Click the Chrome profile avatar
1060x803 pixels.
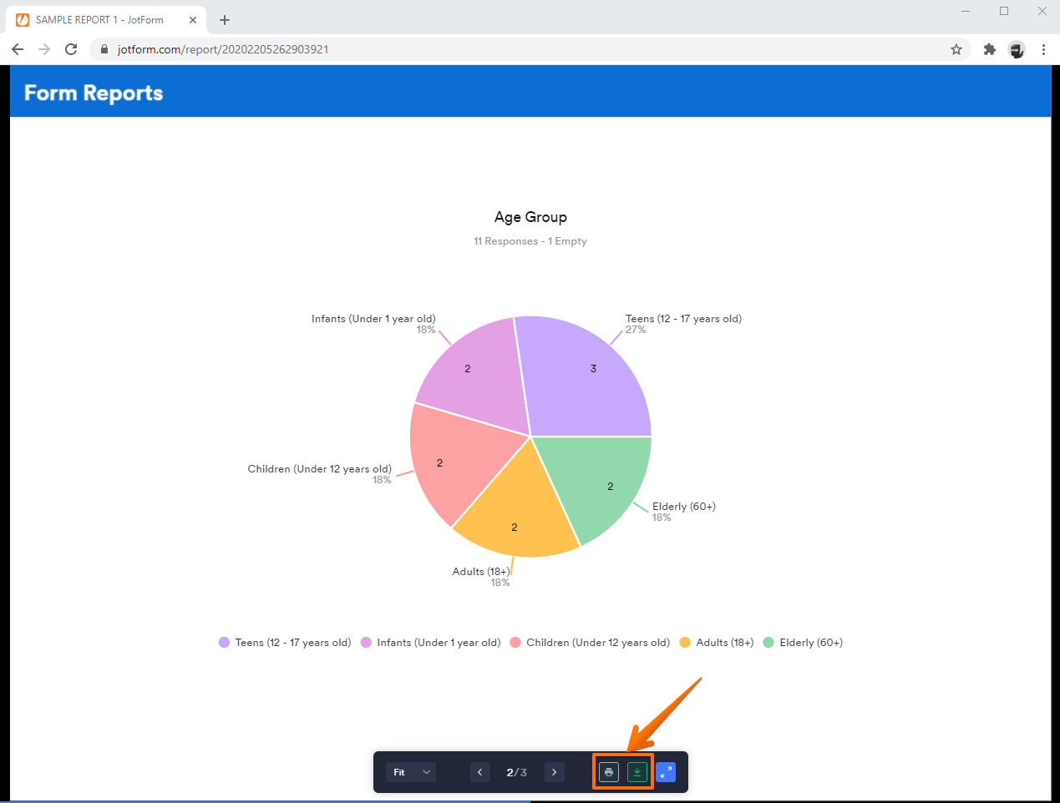pos(1017,49)
